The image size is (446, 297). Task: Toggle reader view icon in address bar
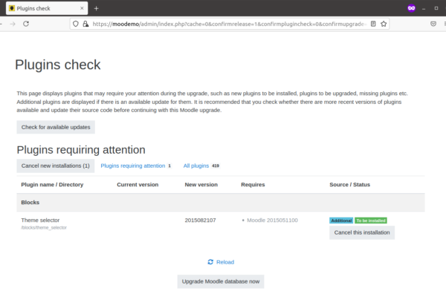373,24
